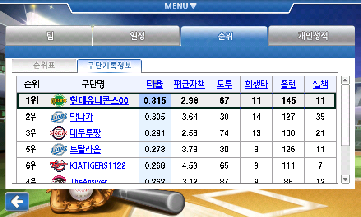Click batting average value 0.291
This screenshot has height=217, width=361.
155,133
